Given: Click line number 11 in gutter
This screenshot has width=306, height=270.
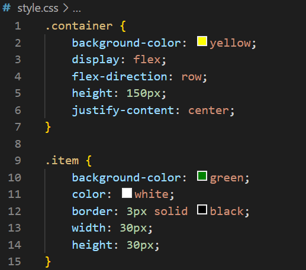Looking at the screenshot, I should (15, 194).
